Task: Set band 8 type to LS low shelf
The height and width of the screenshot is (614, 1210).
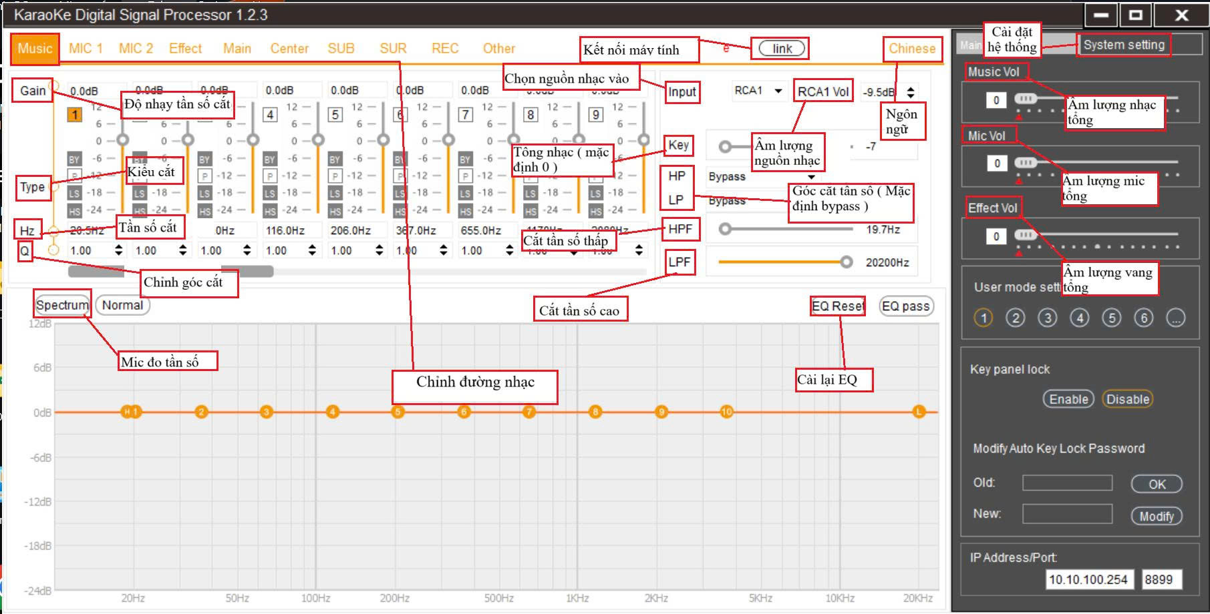Action: coord(531,194)
